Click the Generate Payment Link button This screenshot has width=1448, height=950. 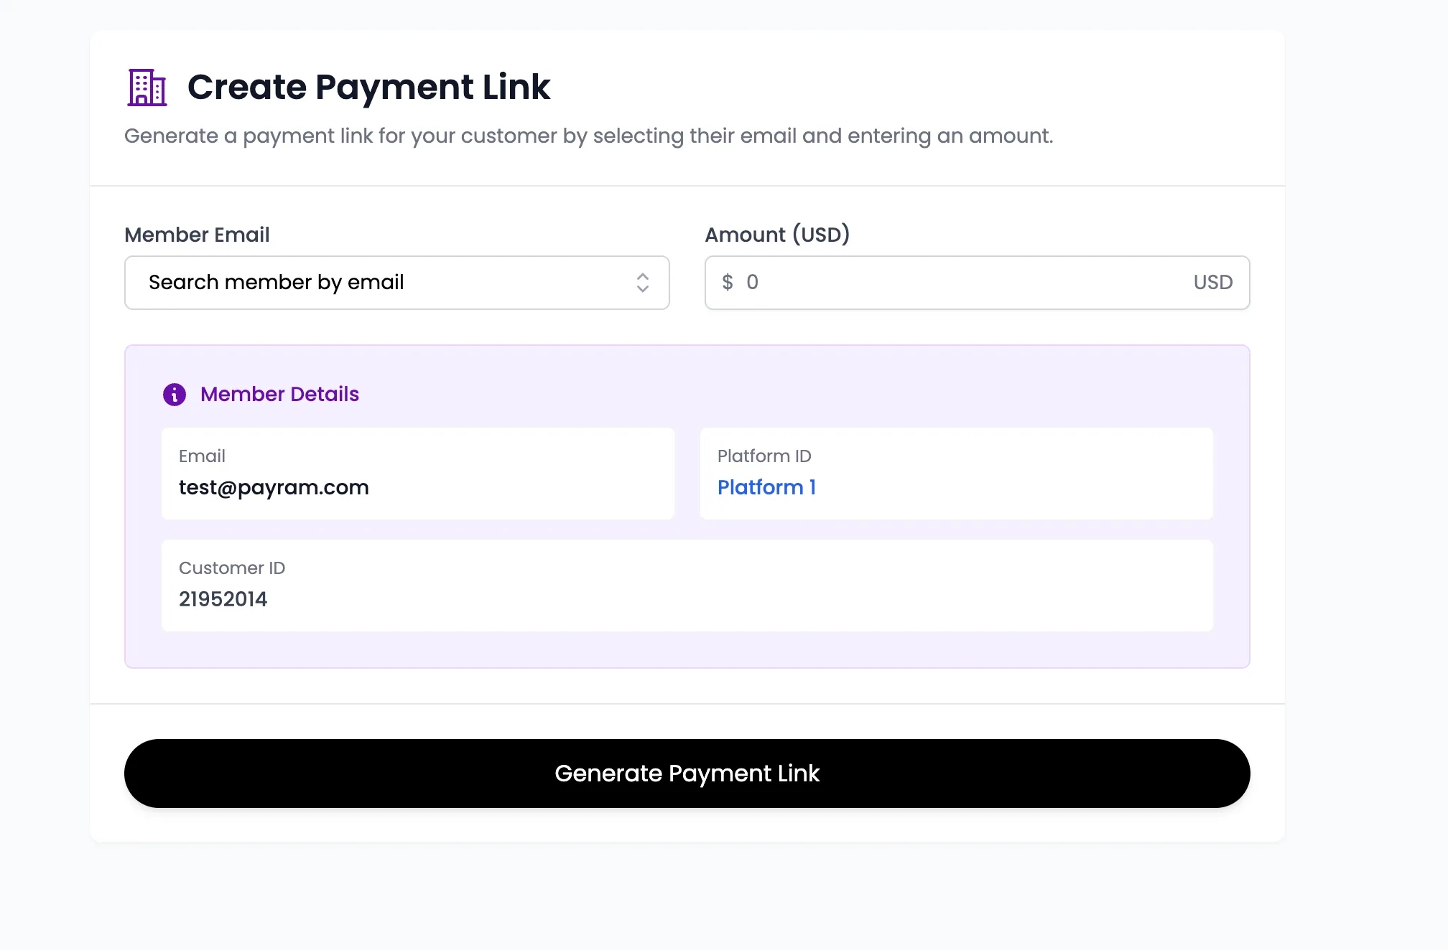tap(687, 773)
